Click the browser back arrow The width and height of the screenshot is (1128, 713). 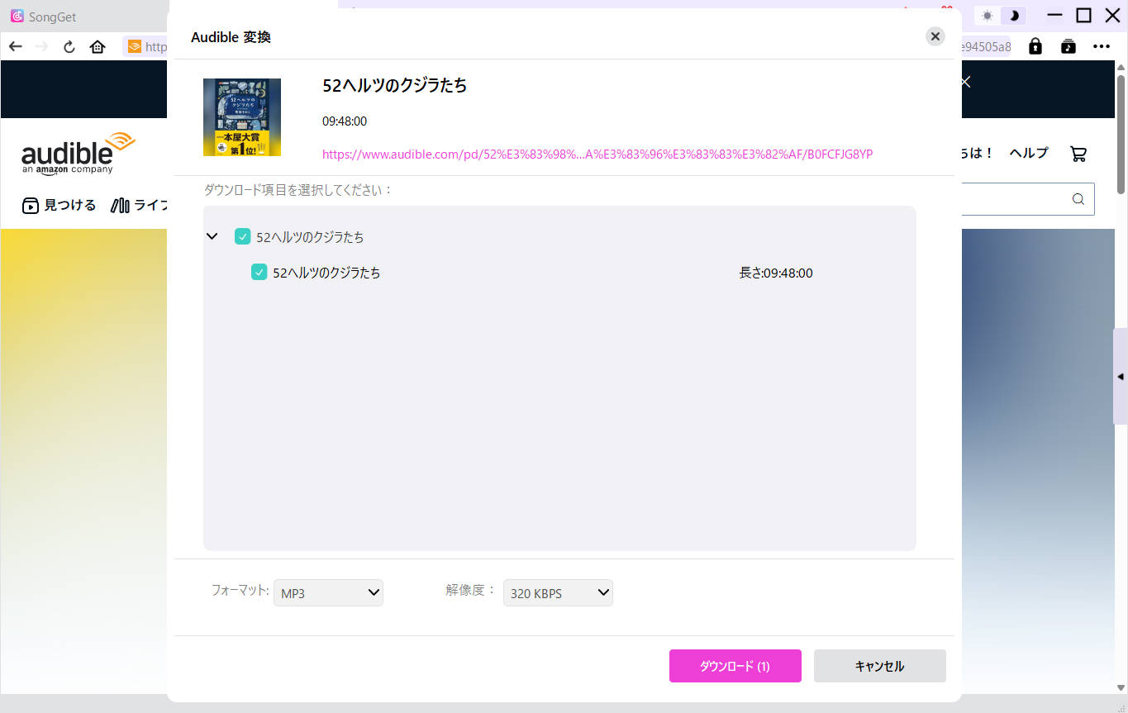click(16, 47)
